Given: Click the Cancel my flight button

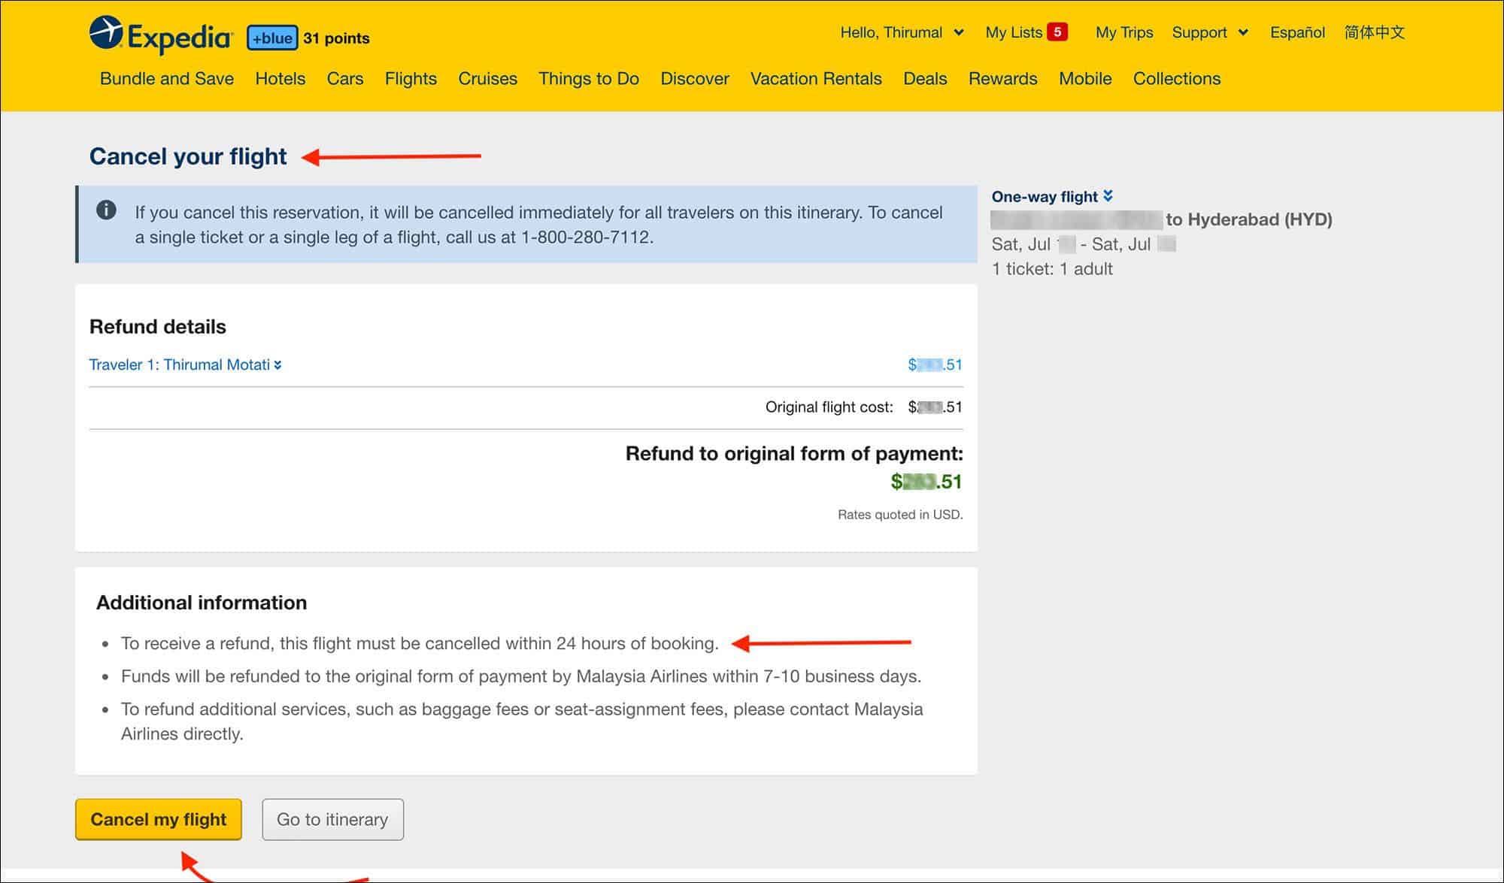Looking at the screenshot, I should (x=159, y=819).
